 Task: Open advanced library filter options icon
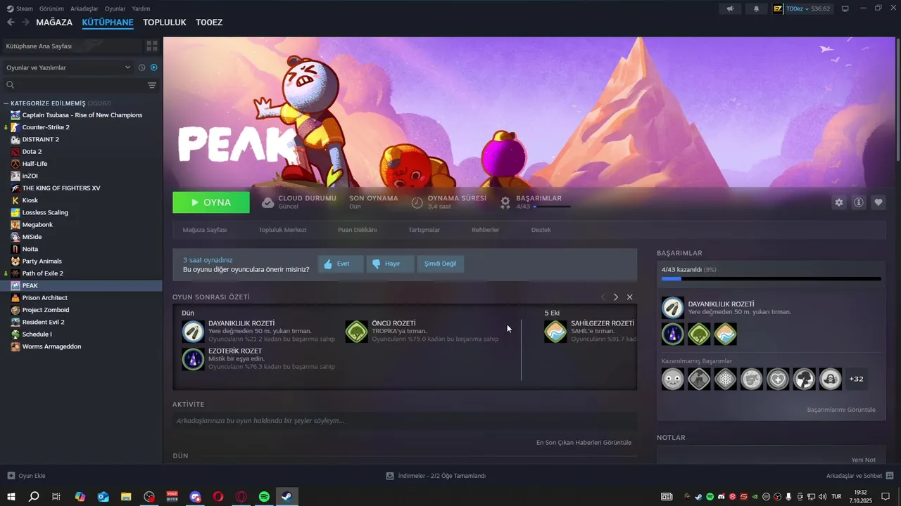[x=152, y=85]
